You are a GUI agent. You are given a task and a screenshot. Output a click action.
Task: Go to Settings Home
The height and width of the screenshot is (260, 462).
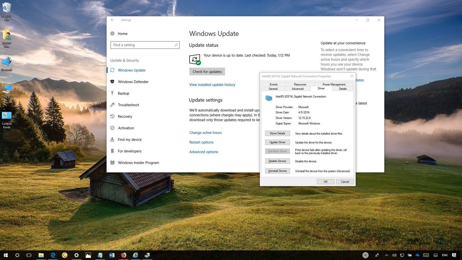(x=119, y=34)
